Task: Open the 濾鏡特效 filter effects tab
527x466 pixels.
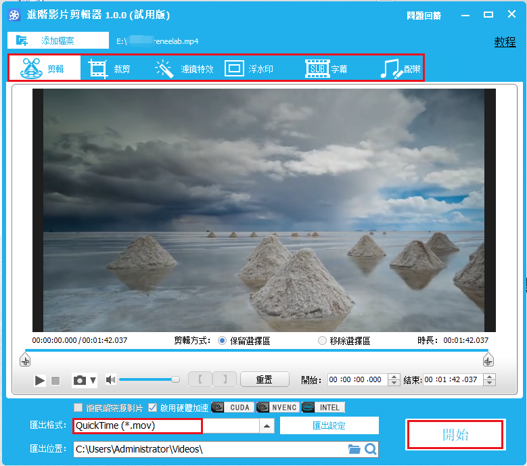Action: 184,68
